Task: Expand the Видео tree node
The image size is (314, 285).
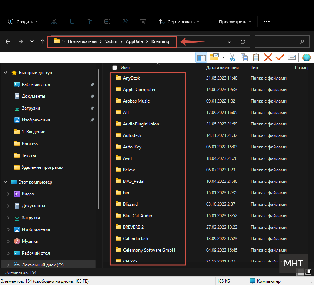Action: pos(9,194)
